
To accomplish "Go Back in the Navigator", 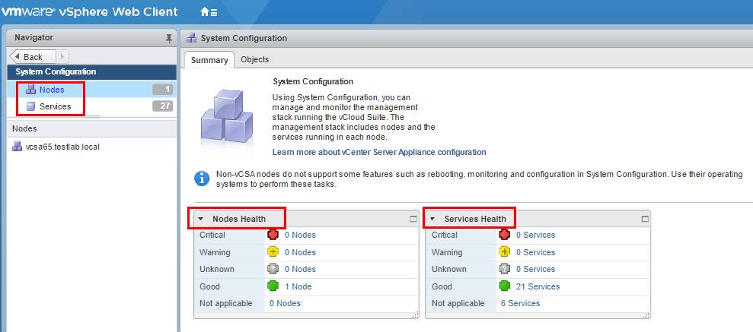I will point(30,57).
